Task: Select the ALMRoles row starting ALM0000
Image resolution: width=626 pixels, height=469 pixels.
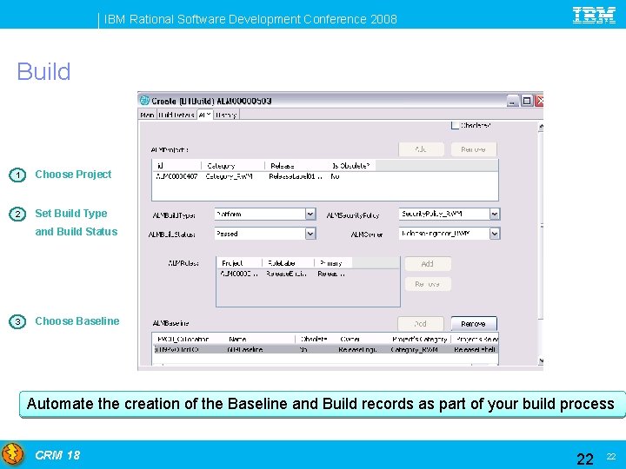Action: tap(308, 274)
